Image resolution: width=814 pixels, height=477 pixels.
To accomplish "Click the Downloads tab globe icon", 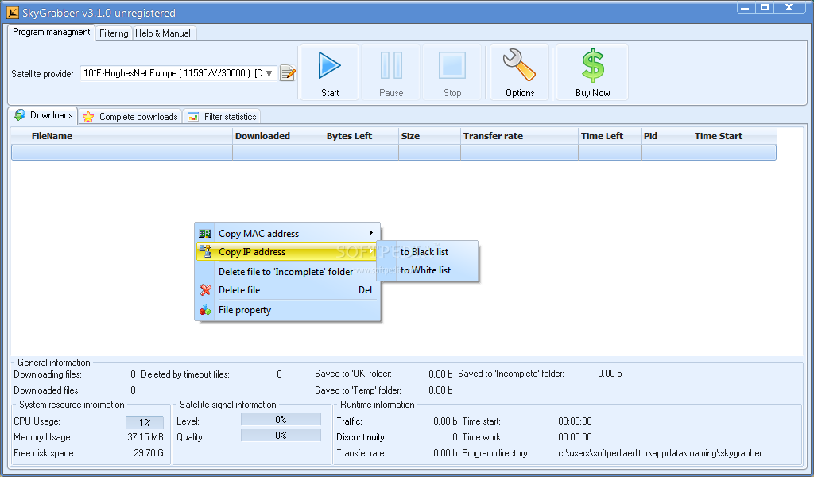I will tap(20, 114).
